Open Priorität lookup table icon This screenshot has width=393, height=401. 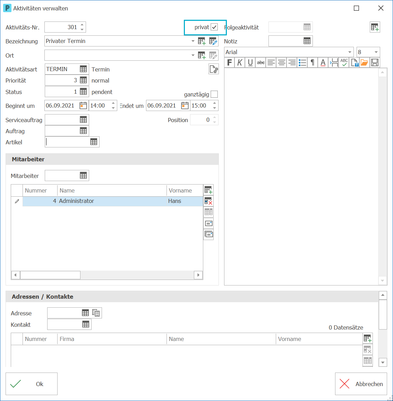click(83, 80)
